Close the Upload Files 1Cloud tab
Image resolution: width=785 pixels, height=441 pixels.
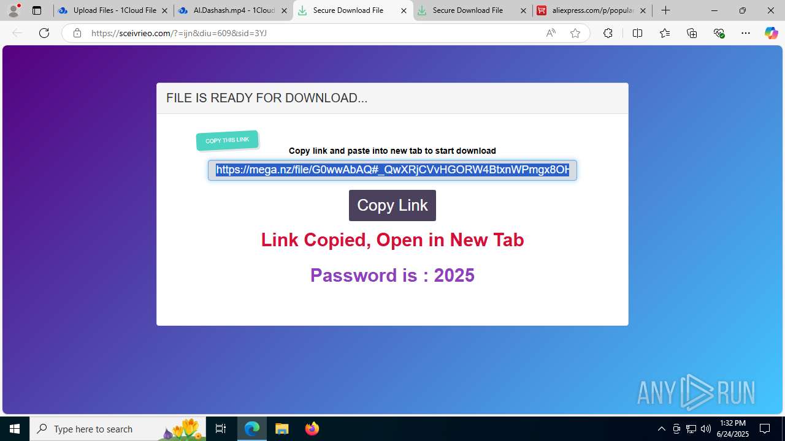pyautogui.click(x=164, y=10)
